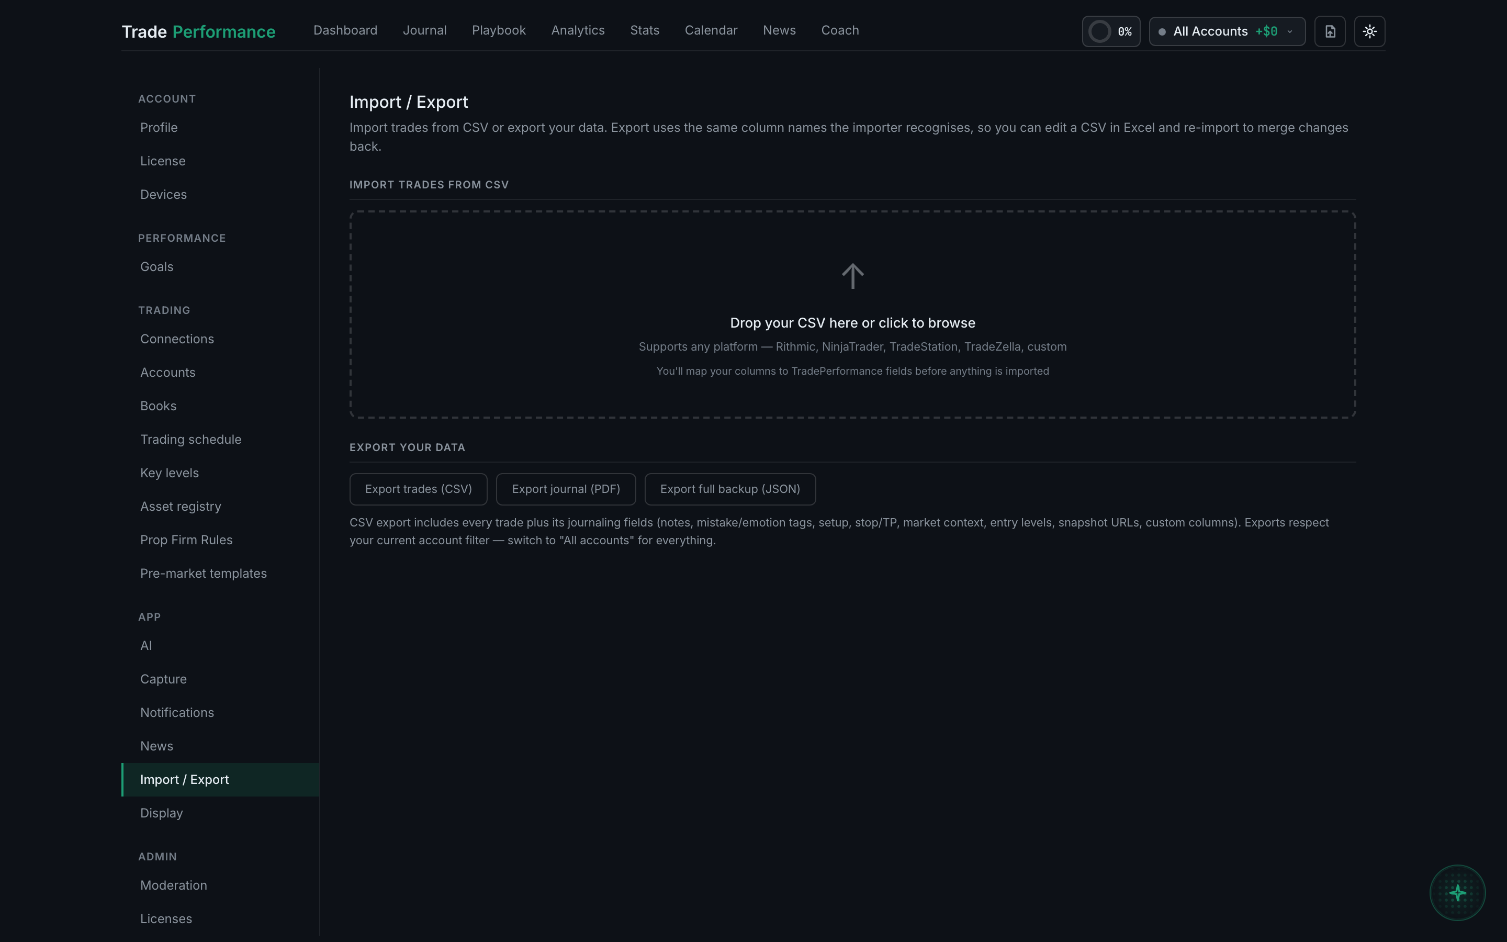Open the Coach tab
The height and width of the screenshot is (942, 1507).
(840, 30)
